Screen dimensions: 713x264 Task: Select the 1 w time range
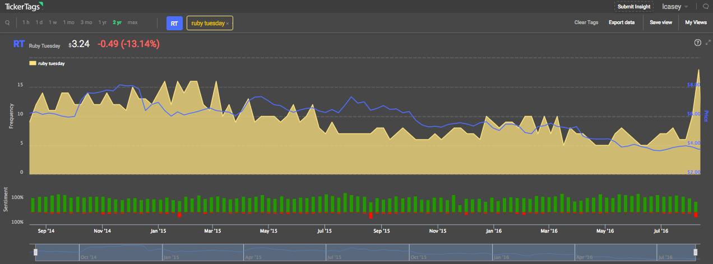53,22
